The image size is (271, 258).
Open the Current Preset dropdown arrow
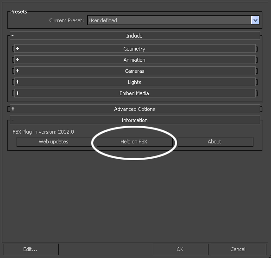[x=255, y=20]
